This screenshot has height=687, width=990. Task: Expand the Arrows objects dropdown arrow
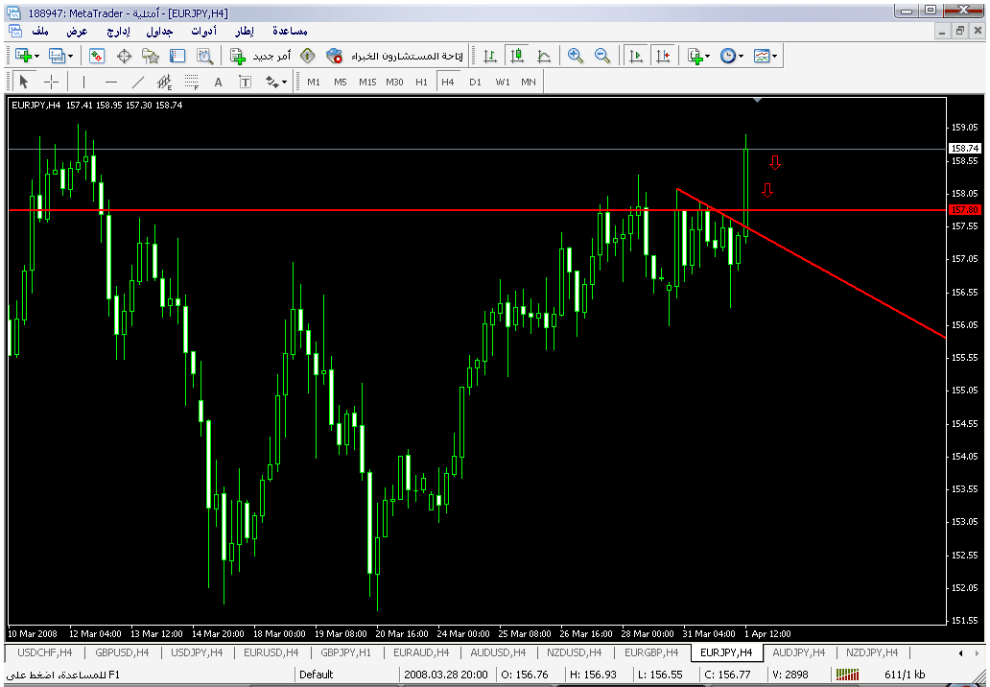[x=285, y=83]
